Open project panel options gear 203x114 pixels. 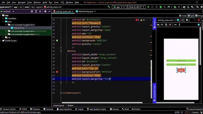(45, 11)
